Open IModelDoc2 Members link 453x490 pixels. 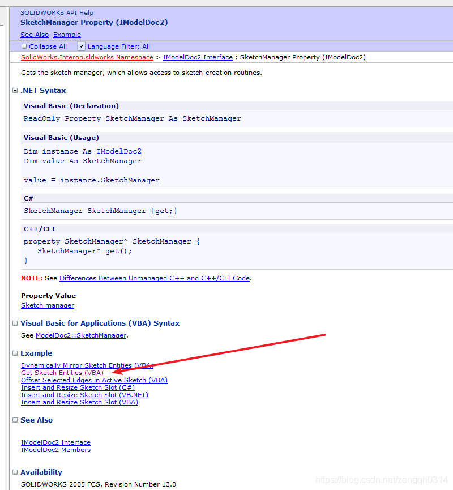point(55,450)
